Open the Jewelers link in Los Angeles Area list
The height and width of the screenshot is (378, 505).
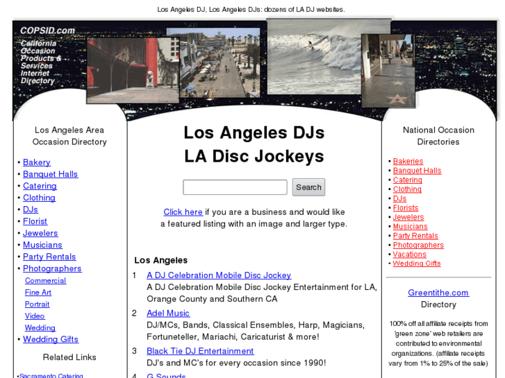coord(40,233)
